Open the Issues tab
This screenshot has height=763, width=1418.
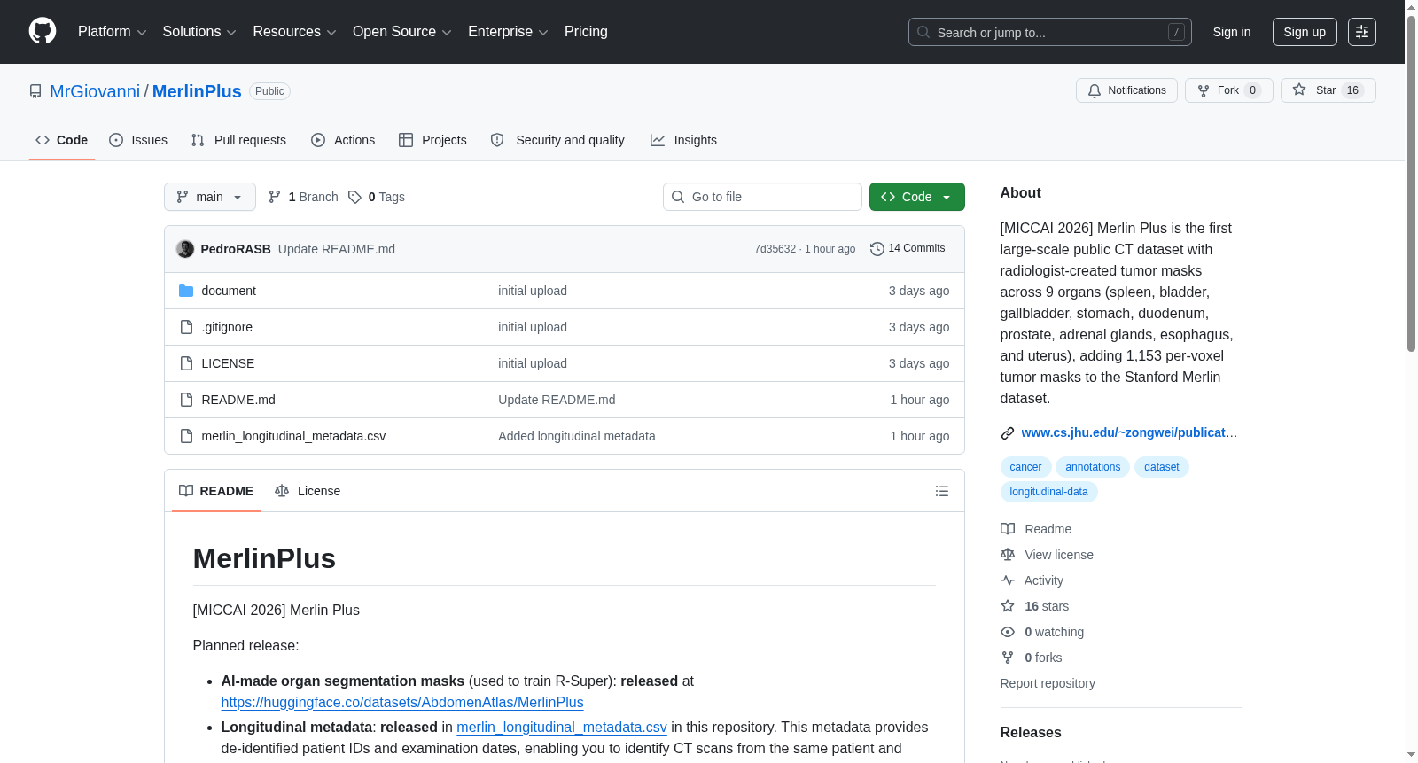pos(138,140)
